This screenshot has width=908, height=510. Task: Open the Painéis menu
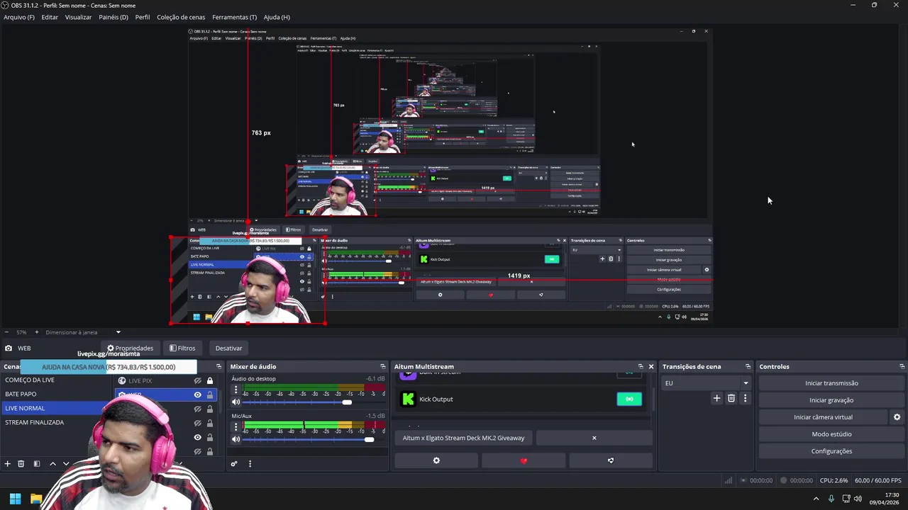[x=113, y=17]
